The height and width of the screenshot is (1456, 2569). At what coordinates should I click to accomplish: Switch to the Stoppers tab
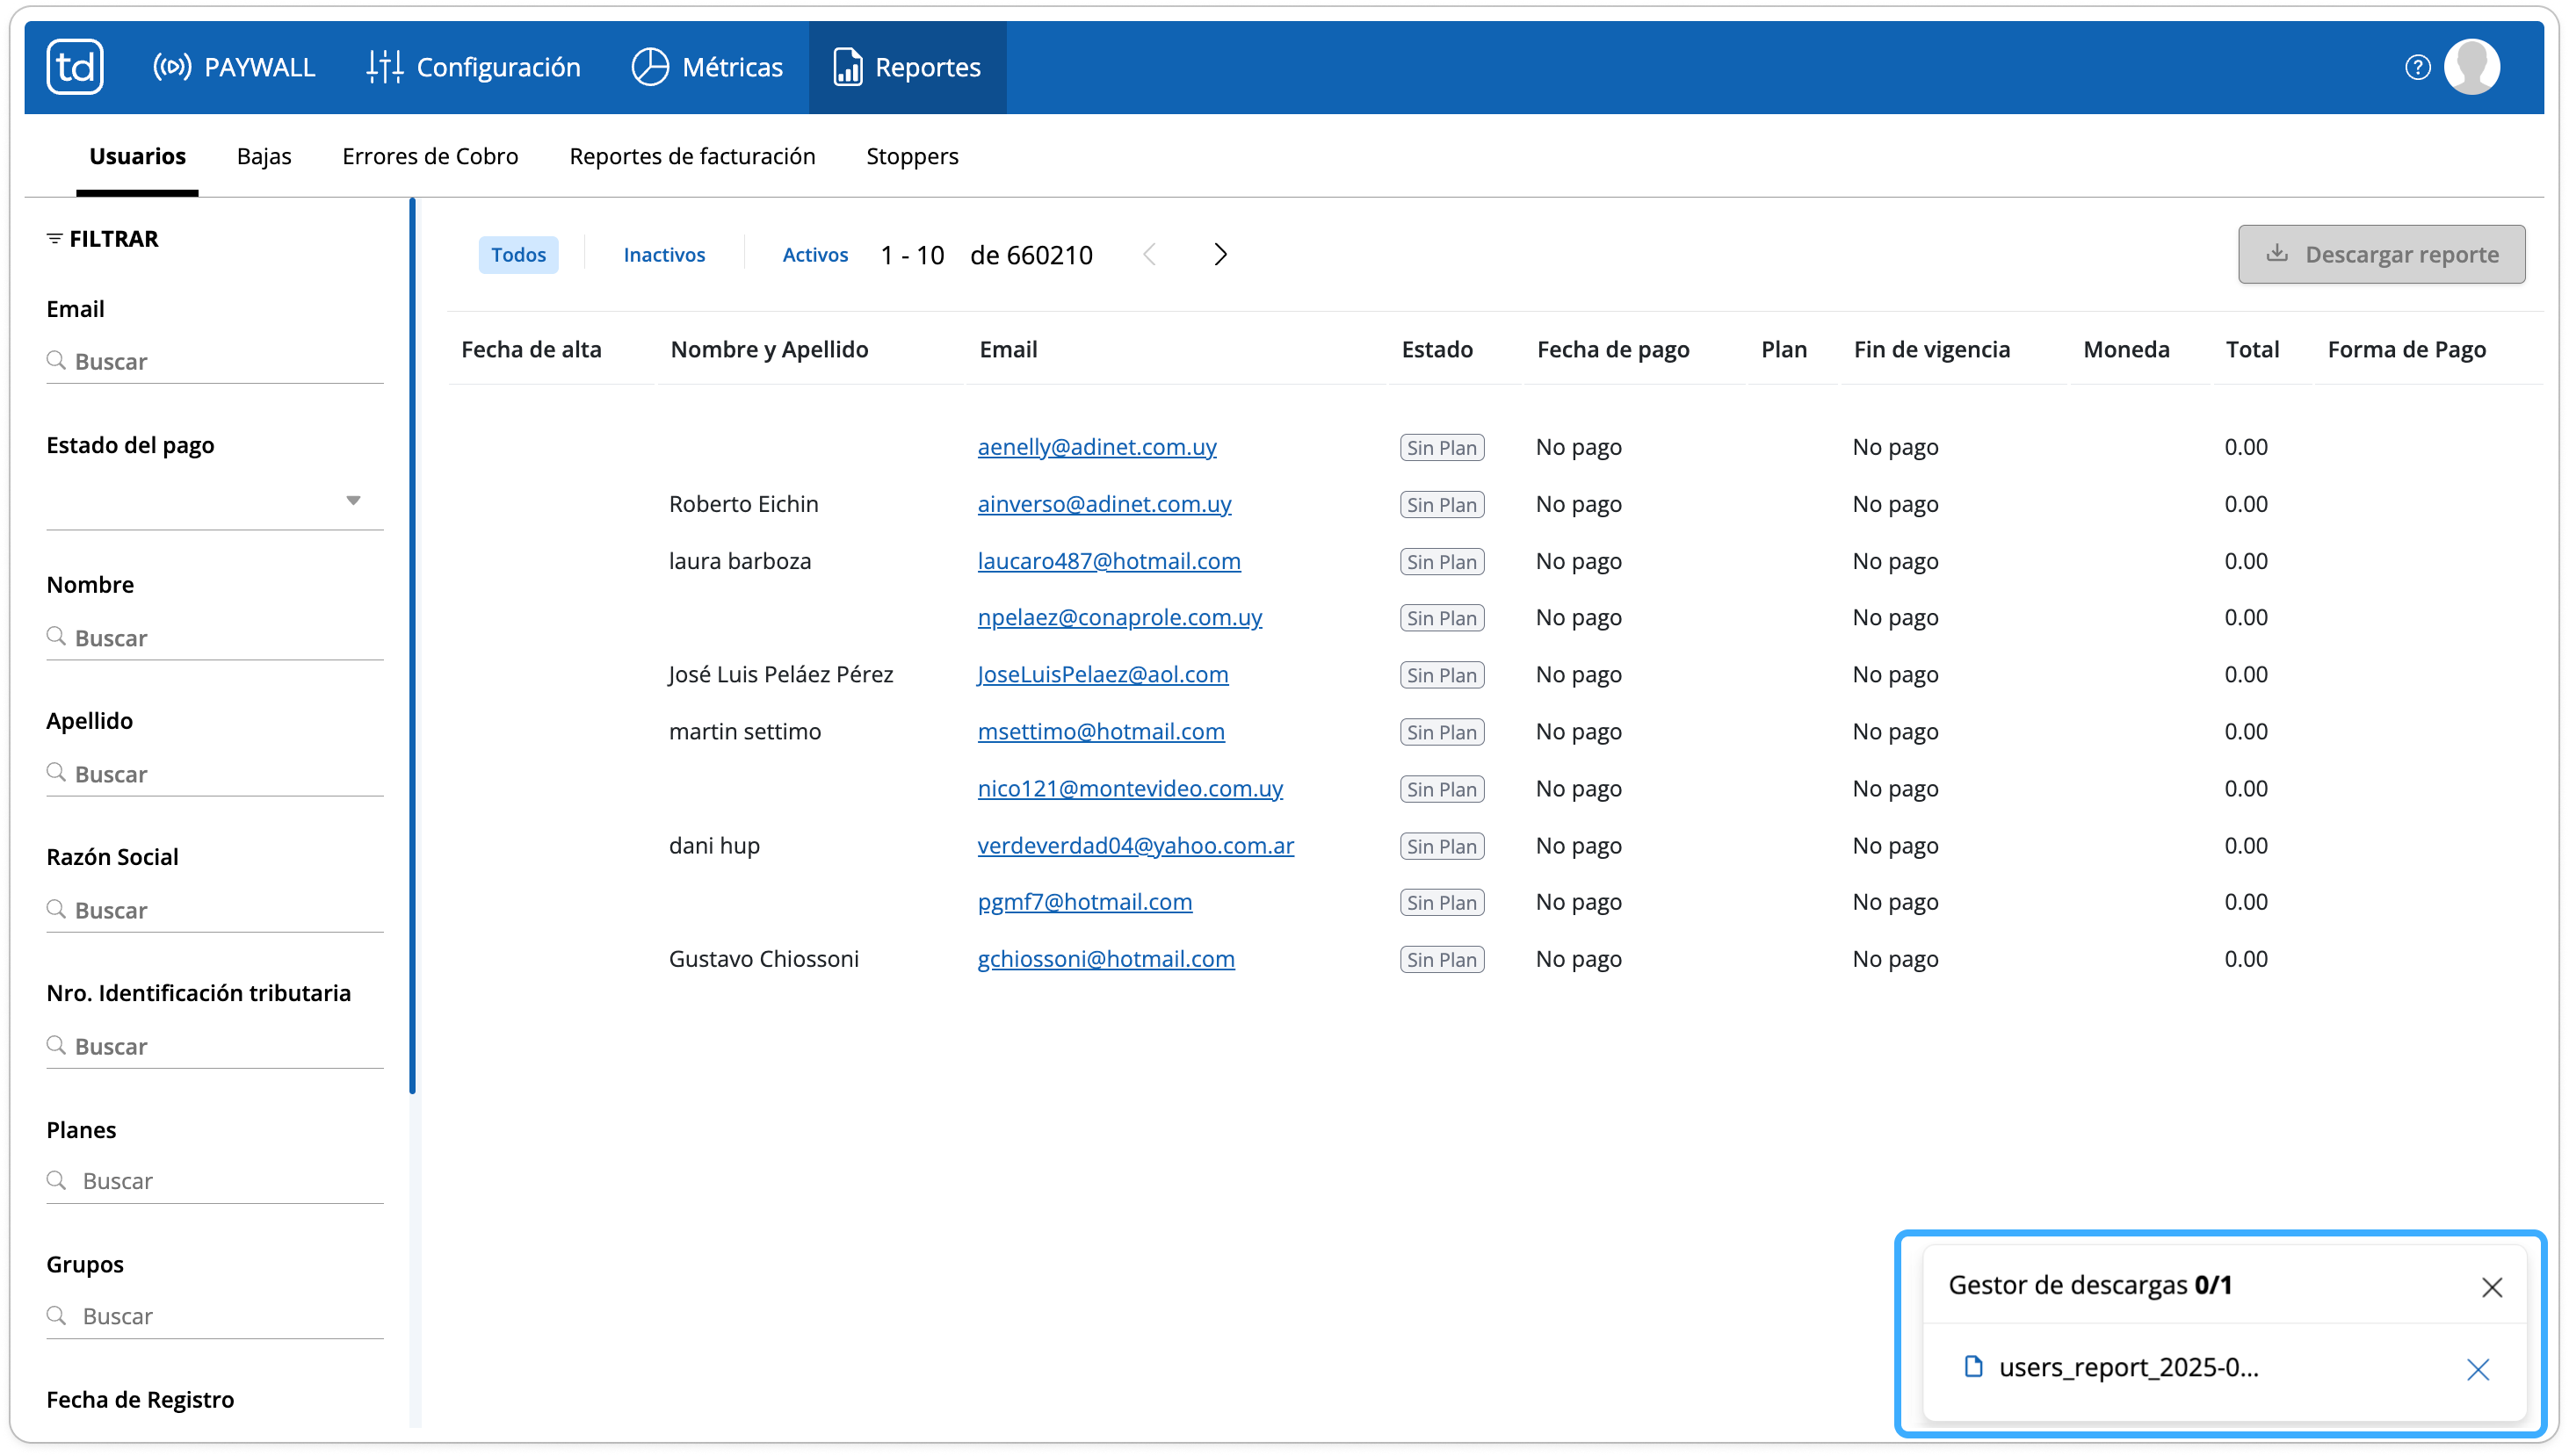click(911, 156)
